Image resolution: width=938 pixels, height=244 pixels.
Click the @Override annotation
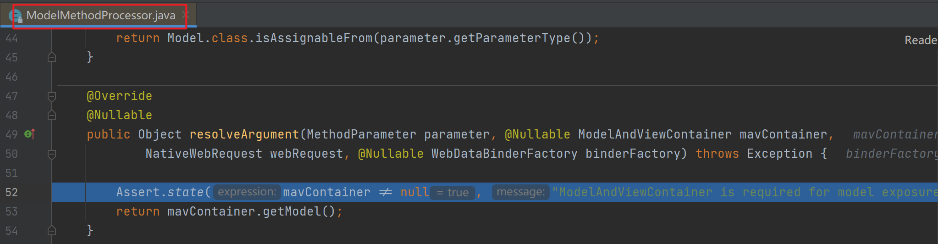pos(119,96)
